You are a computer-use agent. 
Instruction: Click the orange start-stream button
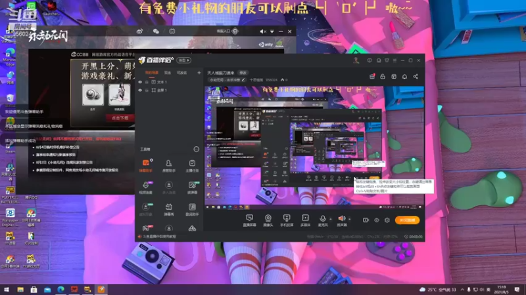point(407,220)
